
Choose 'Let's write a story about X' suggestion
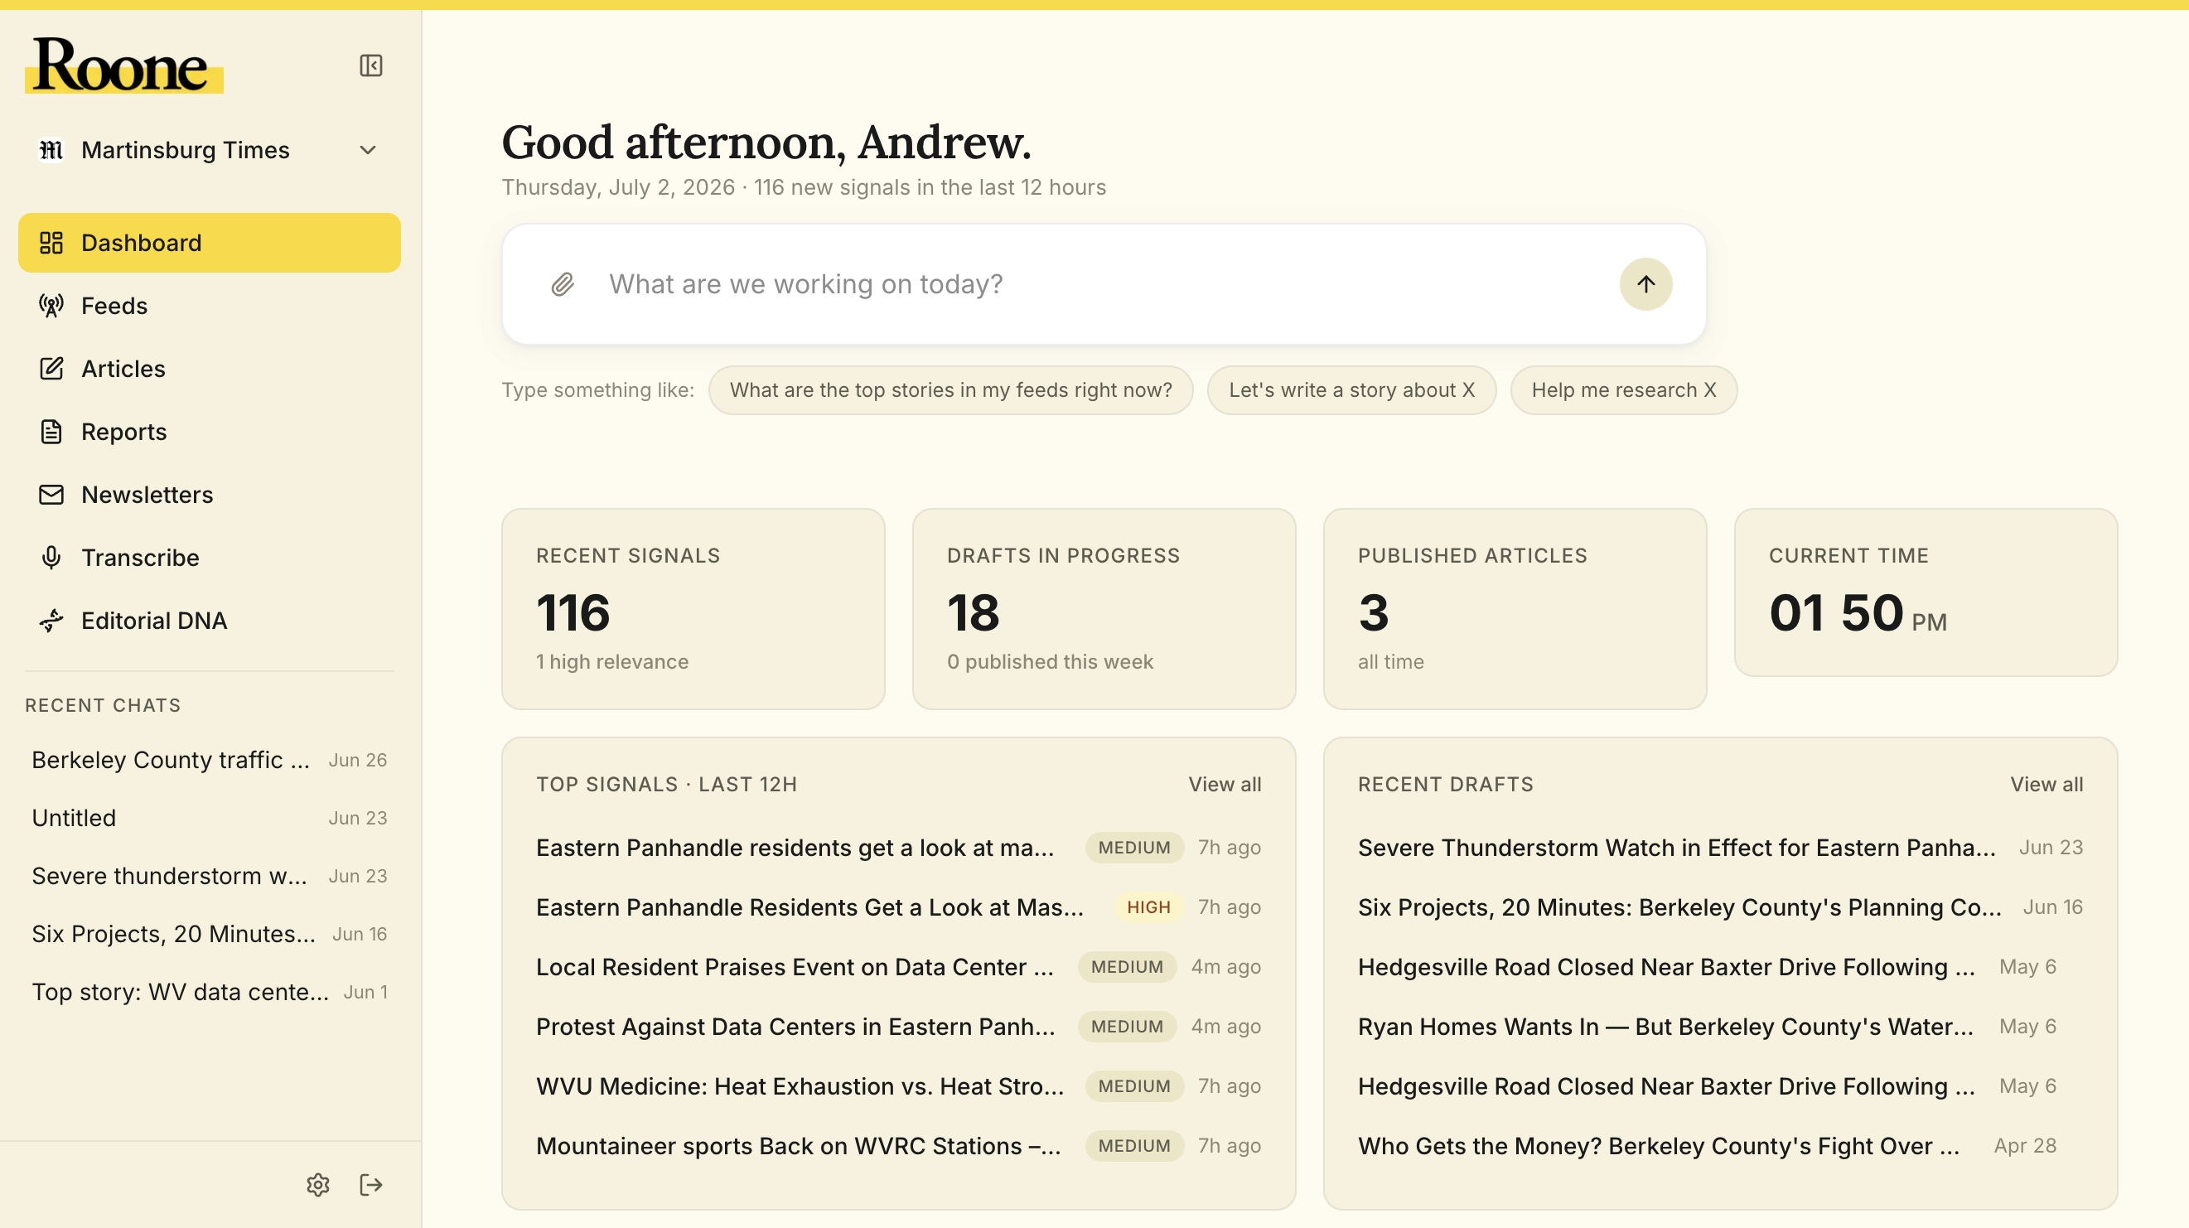[1351, 390]
